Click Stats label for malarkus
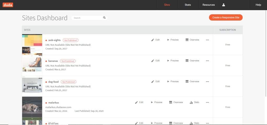Viewport: 267px width, 125px height. pyautogui.click(x=197, y=102)
